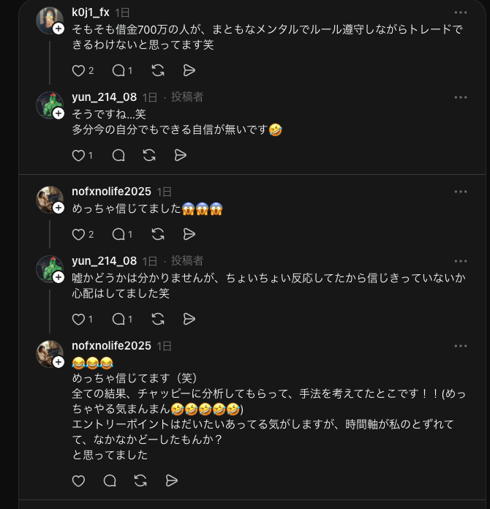Image resolution: width=490 pixels, height=509 pixels.
Task: Follow k0j1_fx using the plus badge
Action: point(59,29)
